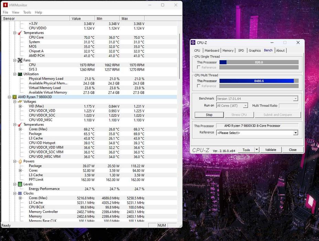Click HWMonitor vertical scrollbar thumb
This screenshot has width=319, height=241.
179,56
